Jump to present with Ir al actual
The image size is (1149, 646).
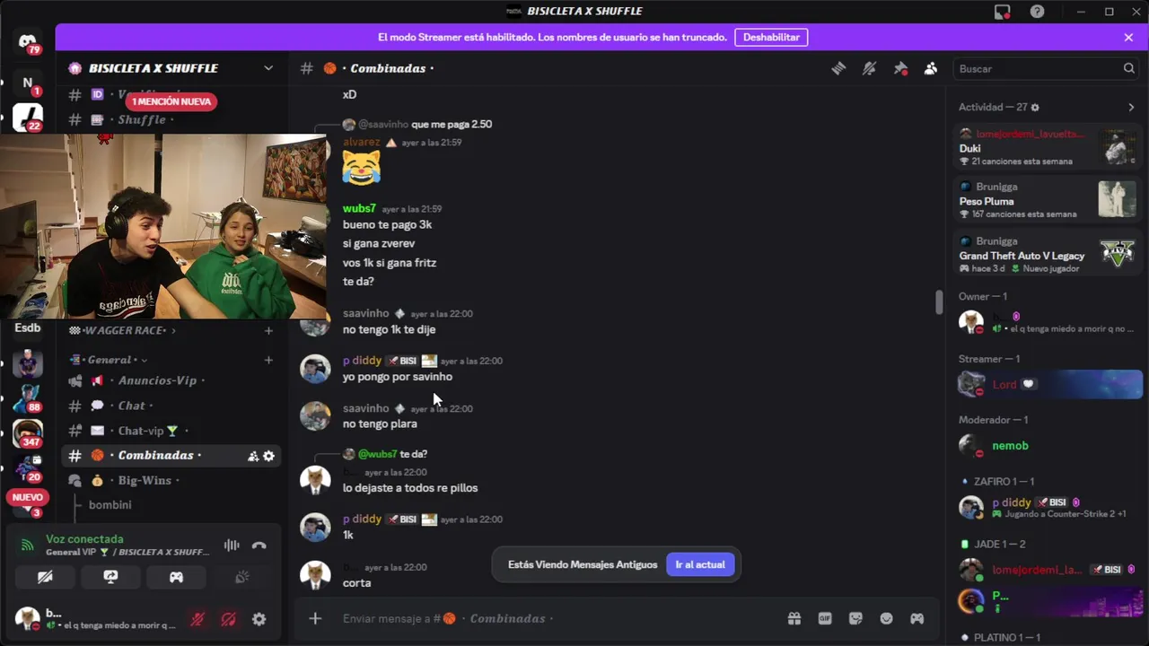(x=700, y=564)
